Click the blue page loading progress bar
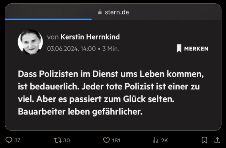 click(x=49, y=19)
